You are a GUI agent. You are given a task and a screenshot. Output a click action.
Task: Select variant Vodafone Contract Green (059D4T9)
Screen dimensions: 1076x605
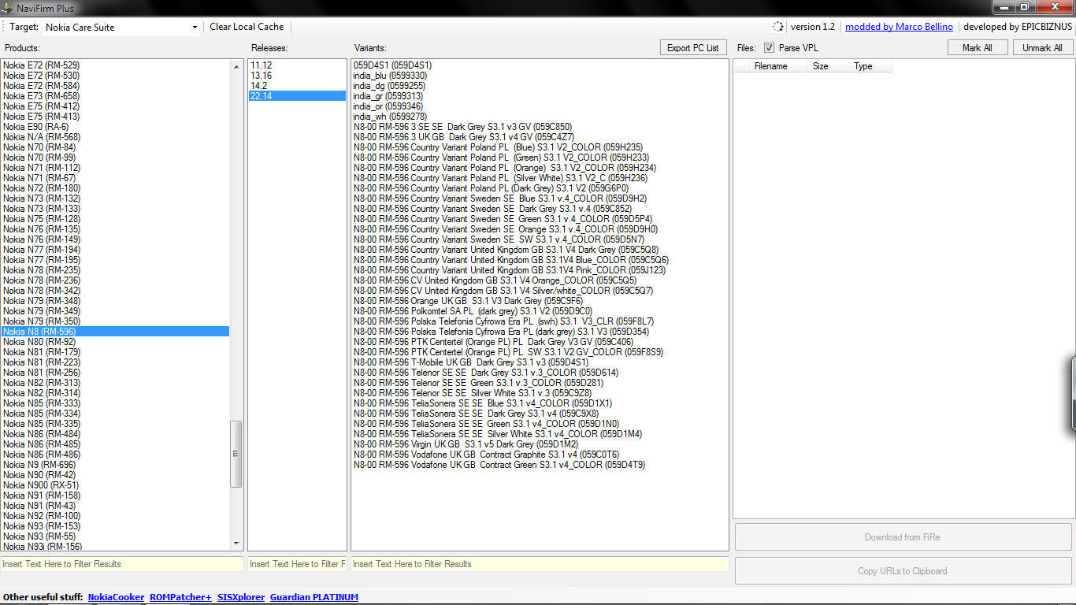click(x=540, y=465)
